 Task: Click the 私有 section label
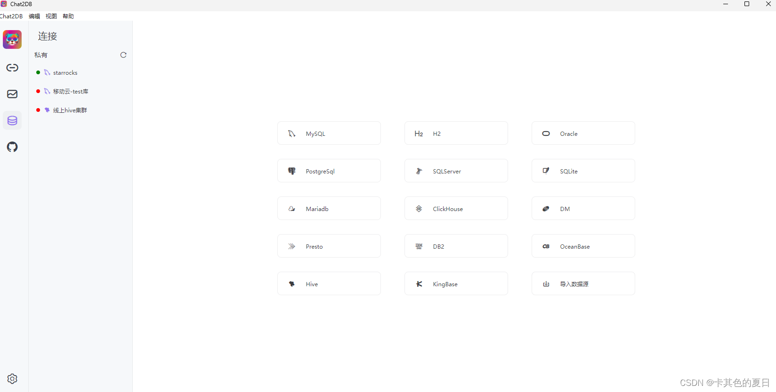[x=41, y=55]
